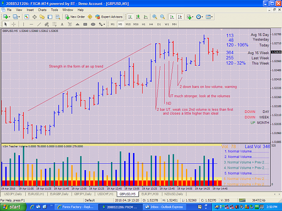
Task: Expand the Indicators dropdown arrow
Action: pos(193,17)
